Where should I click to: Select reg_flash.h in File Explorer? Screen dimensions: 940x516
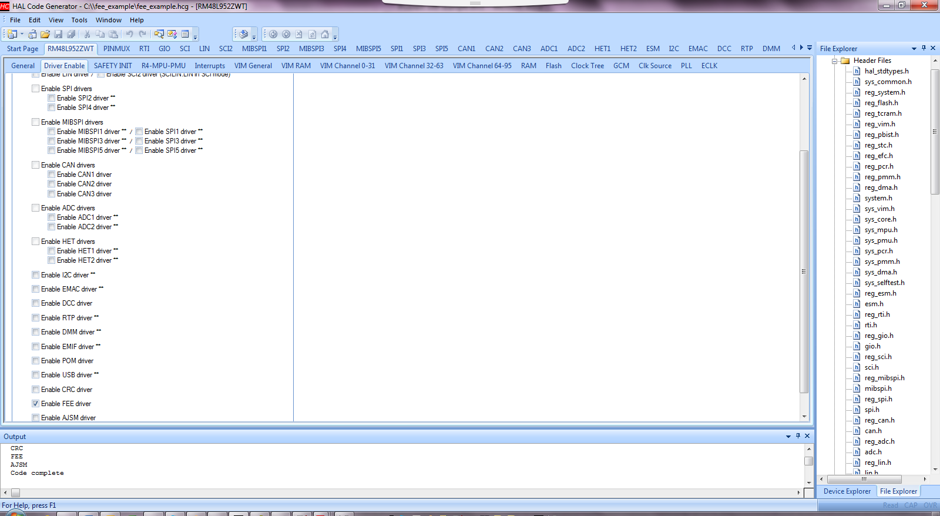point(881,103)
